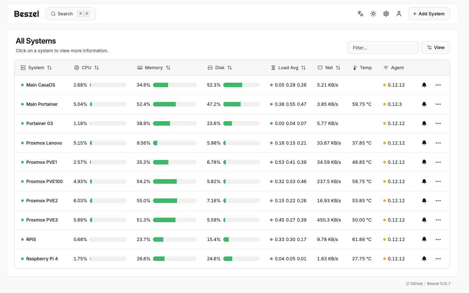The width and height of the screenshot is (469, 293).
Task: Sort by Disk column
Action: 220,68
